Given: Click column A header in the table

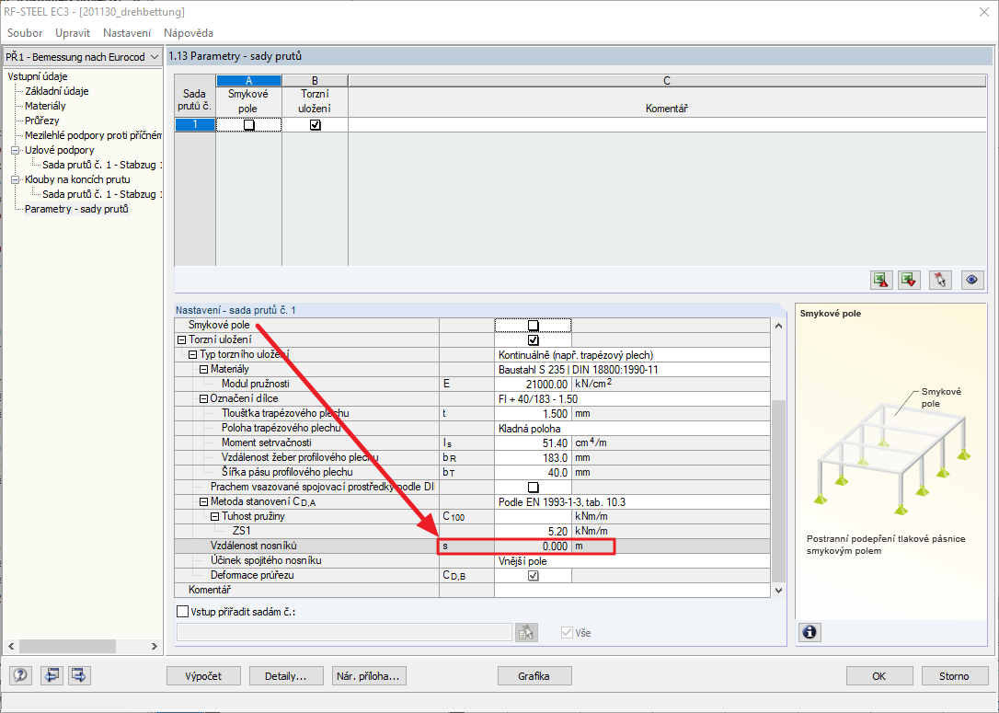Looking at the screenshot, I should point(248,81).
